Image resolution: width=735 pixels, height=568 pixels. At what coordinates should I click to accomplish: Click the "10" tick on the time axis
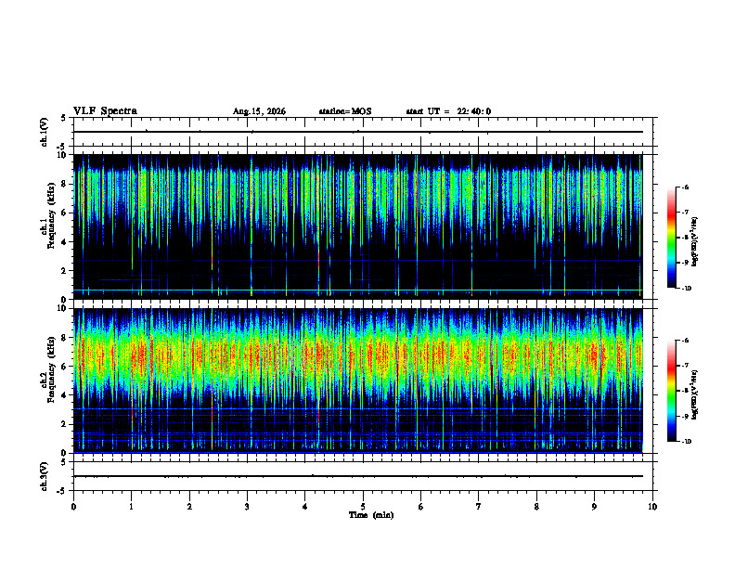652,507
